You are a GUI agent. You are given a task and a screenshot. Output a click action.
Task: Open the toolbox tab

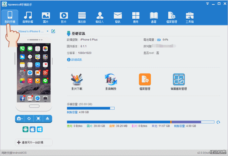(x=190, y=17)
